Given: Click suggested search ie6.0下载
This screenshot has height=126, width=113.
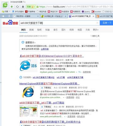Looking at the screenshot, I should tap(61, 77).
